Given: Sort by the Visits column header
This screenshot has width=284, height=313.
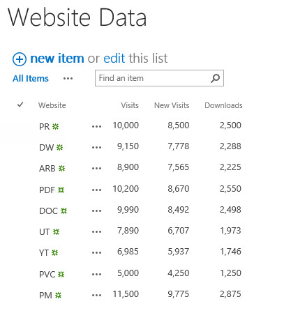Looking at the screenshot, I should 130,105.
